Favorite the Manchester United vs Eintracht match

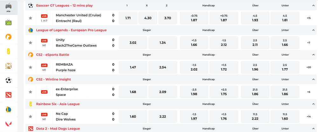(x=31, y=18)
